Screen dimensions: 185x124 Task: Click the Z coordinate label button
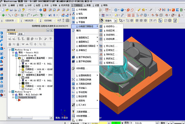[40, 21]
